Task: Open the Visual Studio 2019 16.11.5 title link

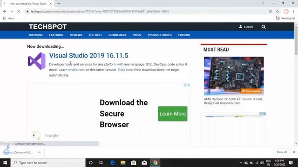Action: click(89, 56)
